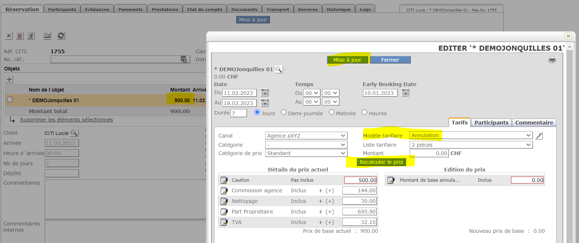The height and width of the screenshot is (243, 579).
Task: Open calendar for Early Booking Date
Action: tap(405, 93)
